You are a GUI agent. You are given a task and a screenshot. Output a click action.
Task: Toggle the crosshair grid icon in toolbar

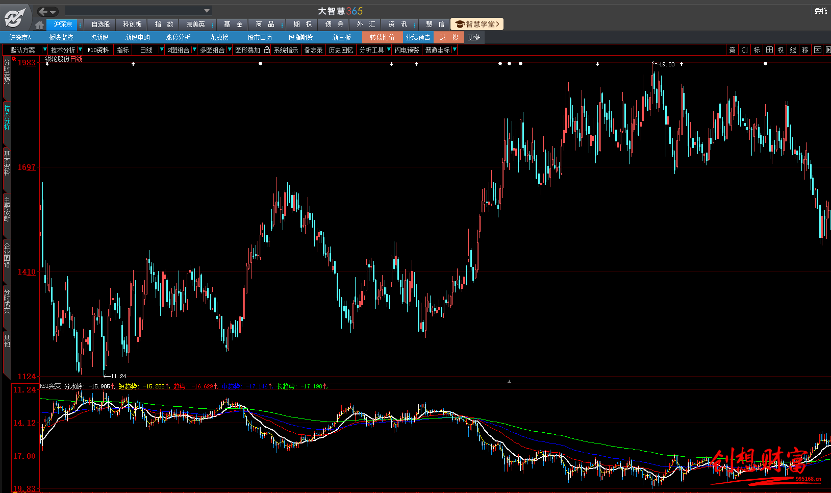coord(769,50)
